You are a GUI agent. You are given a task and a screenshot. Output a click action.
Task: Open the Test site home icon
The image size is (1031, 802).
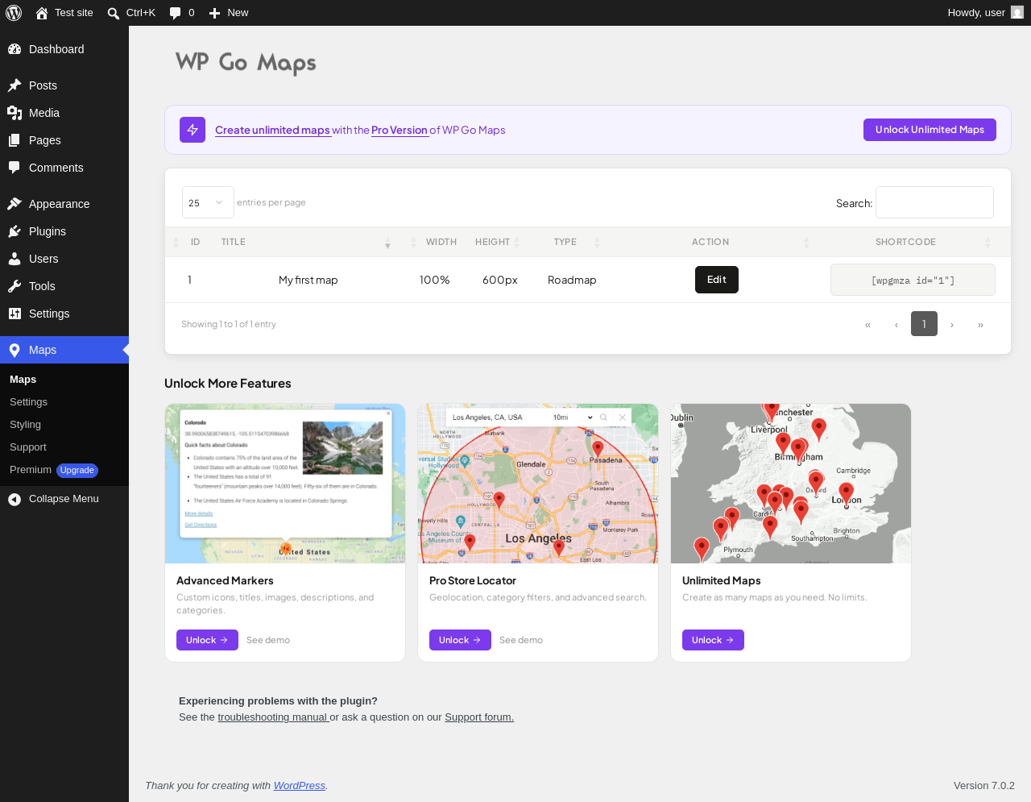pyautogui.click(x=42, y=13)
